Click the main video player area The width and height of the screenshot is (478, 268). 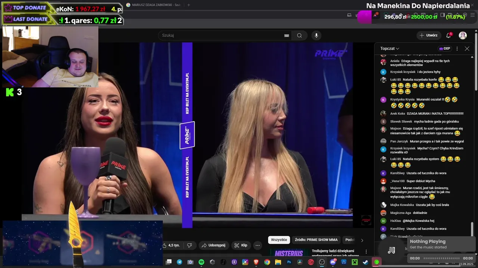tap(187, 135)
